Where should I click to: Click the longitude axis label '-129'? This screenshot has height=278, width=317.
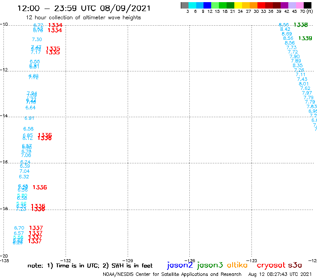click(128, 260)
